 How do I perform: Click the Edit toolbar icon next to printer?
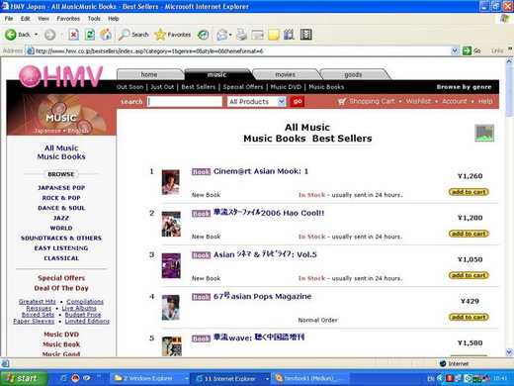click(x=257, y=35)
